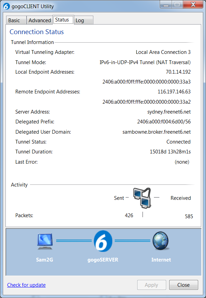Click the Activity section header
The height and width of the screenshot is (298, 206).
pyautogui.click(x=19, y=184)
